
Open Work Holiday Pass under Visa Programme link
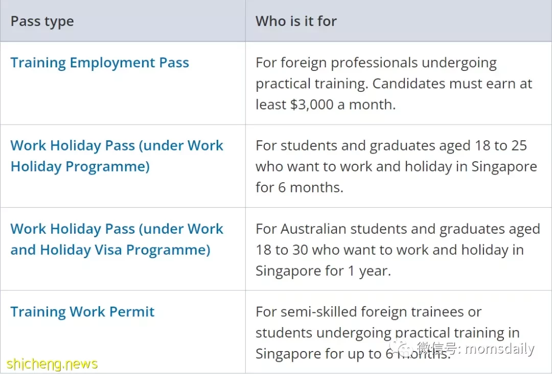[117, 239]
